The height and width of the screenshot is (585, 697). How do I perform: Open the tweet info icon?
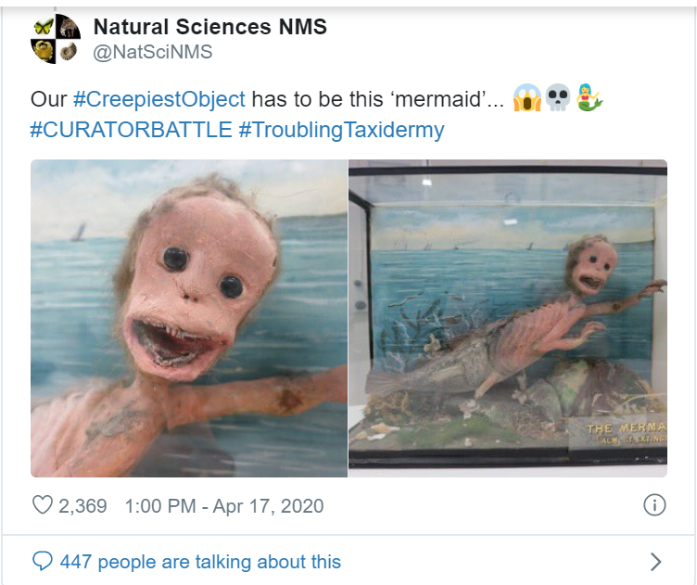click(x=654, y=505)
